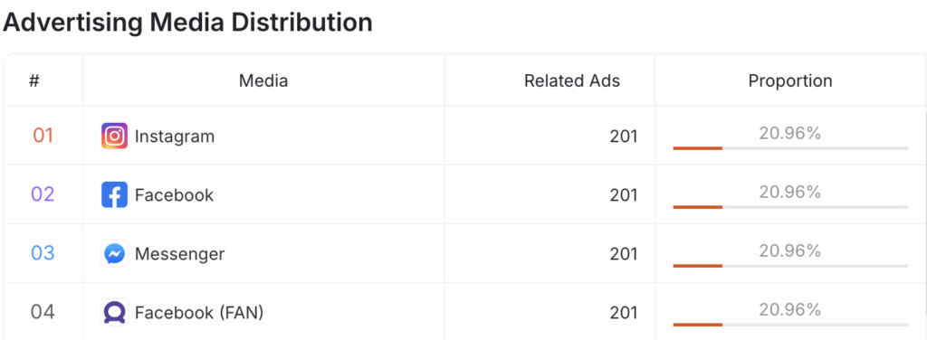Open the Facebook (FAN) media entry
The height and width of the screenshot is (340, 927).
tap(199, 312)
